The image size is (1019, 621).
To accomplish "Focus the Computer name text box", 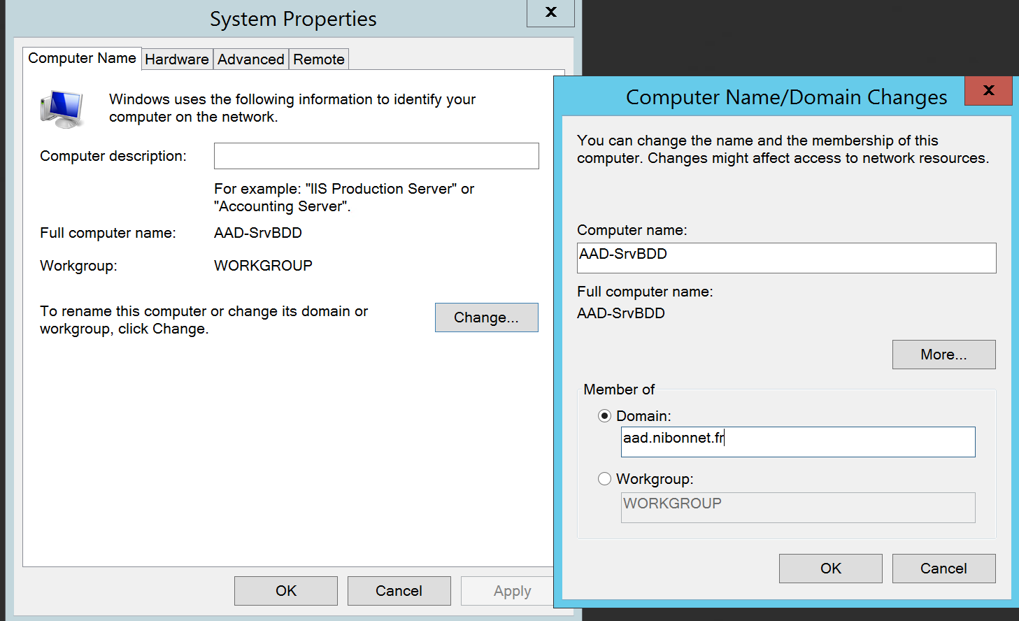I will coord(786,258).
